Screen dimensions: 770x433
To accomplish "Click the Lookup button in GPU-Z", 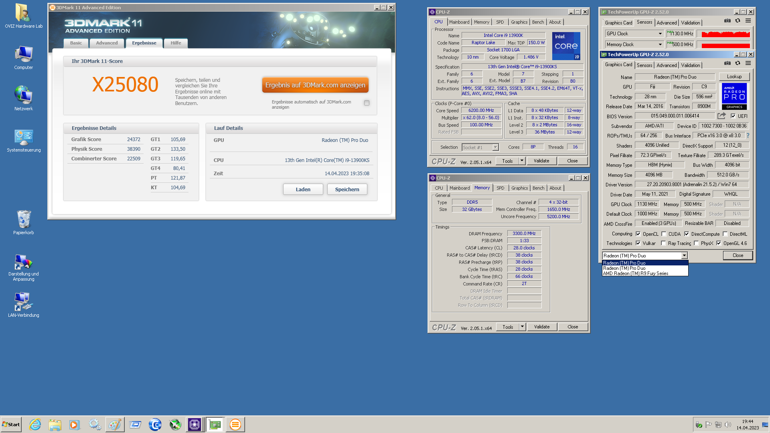I will [x=734, y=77].
